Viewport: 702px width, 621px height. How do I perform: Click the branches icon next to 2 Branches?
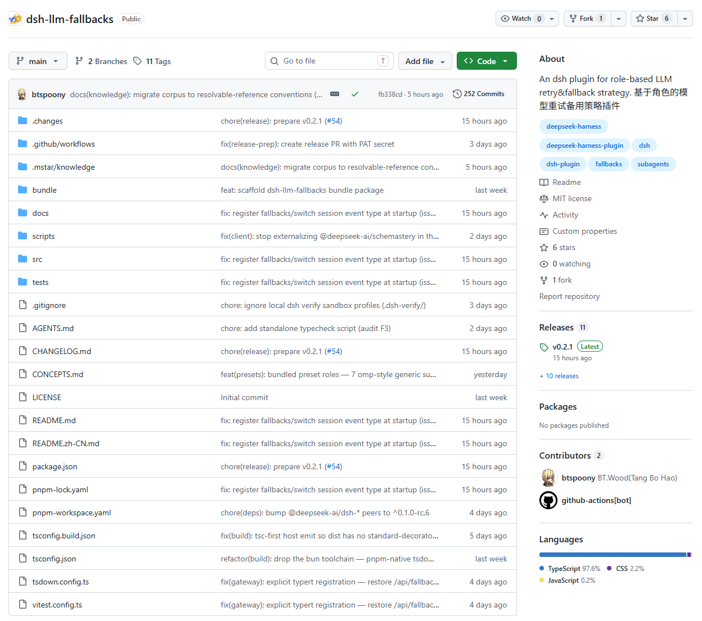[x=79, y=61]
